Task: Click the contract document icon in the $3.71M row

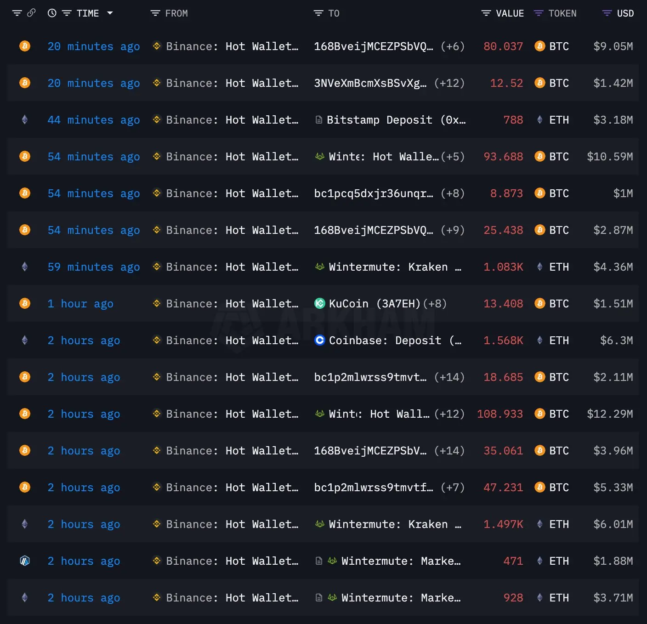Action: tap(319, 598)
